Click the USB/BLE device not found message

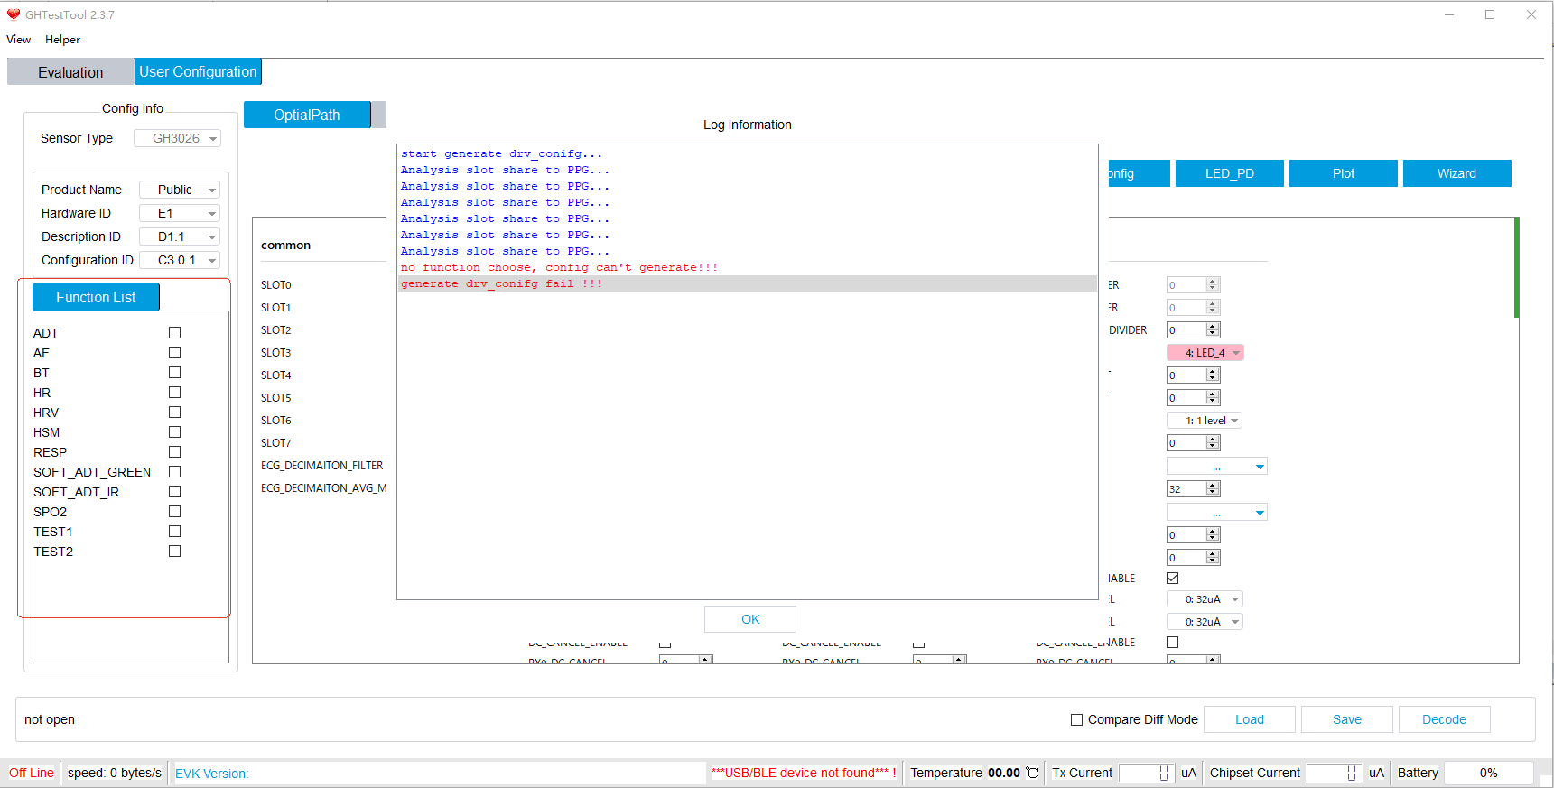[x=804, y=773]
